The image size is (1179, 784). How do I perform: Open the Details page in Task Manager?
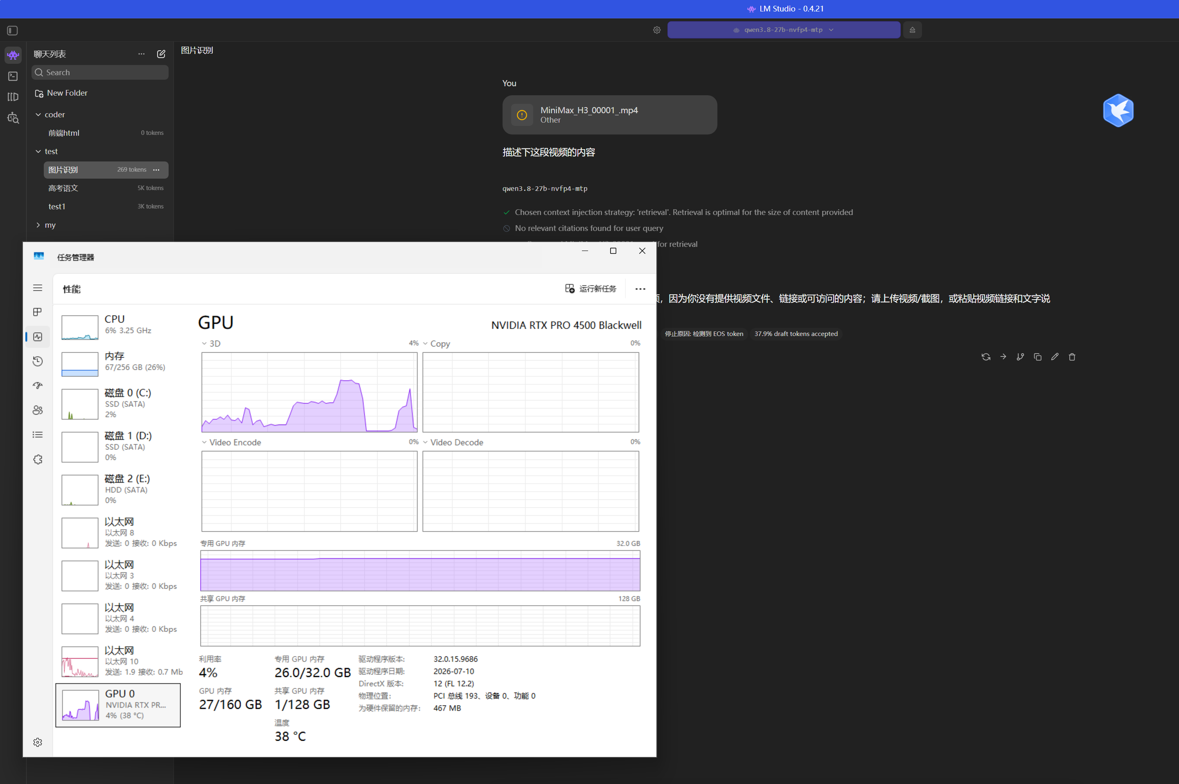38,435
